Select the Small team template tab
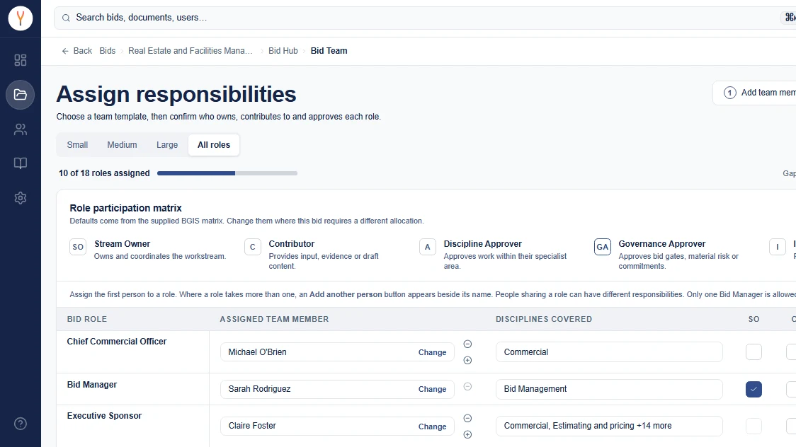796x447 pixels. click(77, 145)
